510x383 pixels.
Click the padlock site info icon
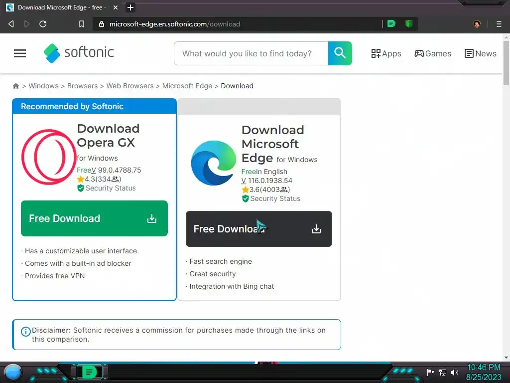(102, 24)
